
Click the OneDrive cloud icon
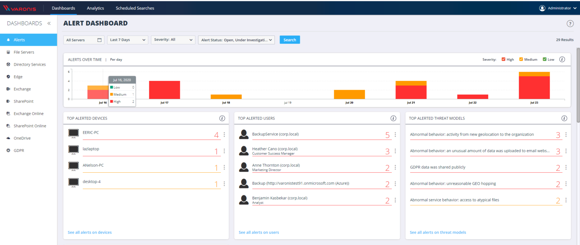pos(8,138)
